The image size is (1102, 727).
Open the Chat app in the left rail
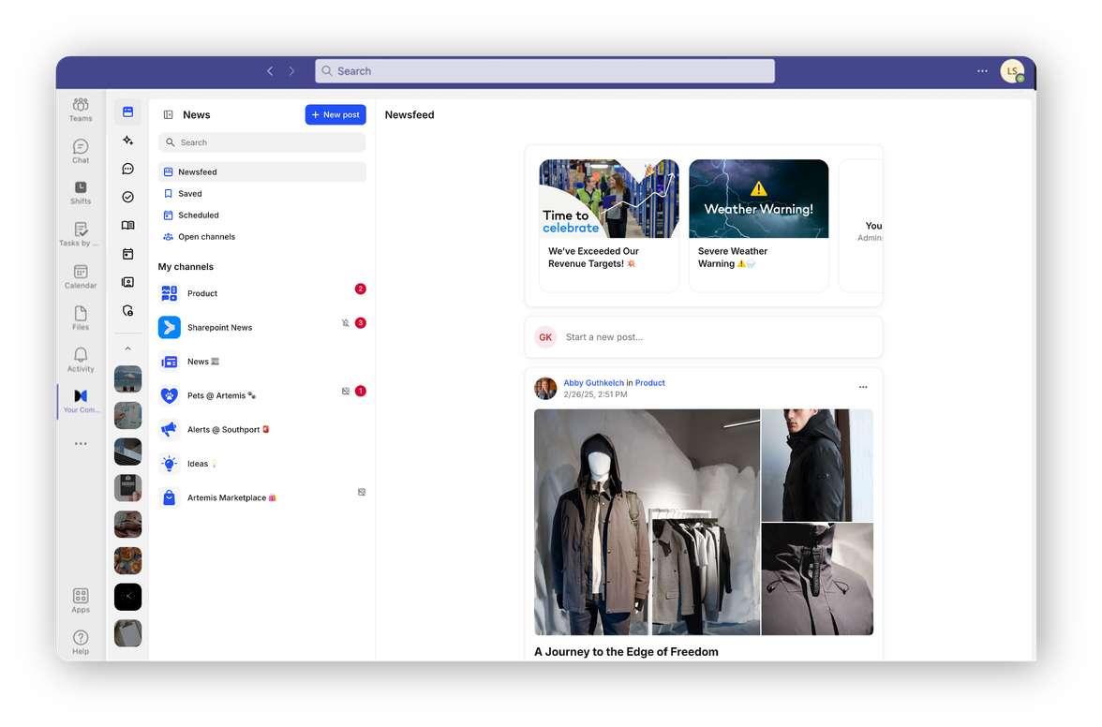[x=81, y=151]
